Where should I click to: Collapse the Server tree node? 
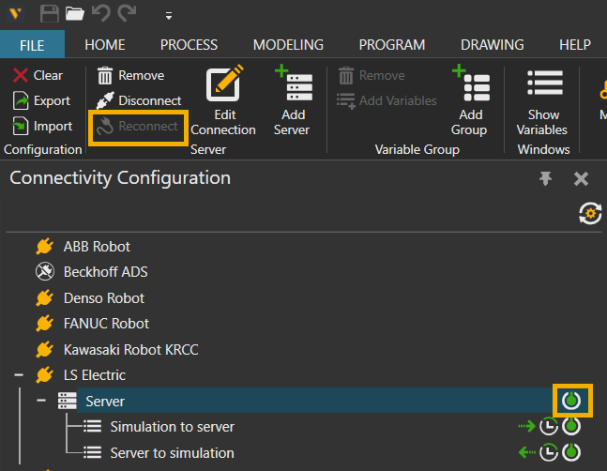tap(42, 401)
